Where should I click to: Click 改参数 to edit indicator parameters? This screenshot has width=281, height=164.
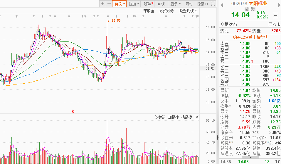click(x=160, y=117)
